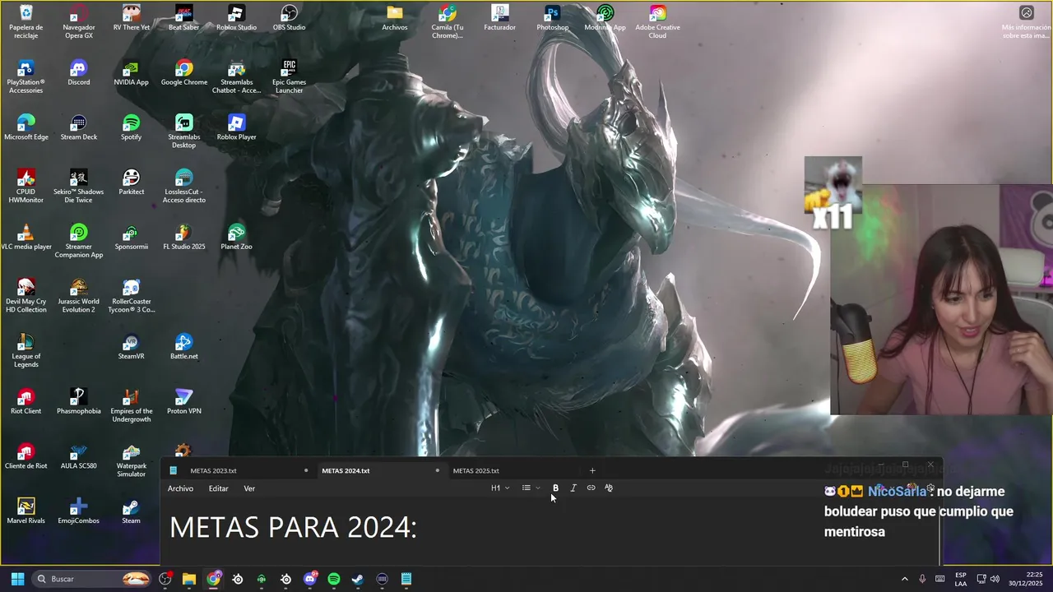This screenshot has width=1053, height=592.
Task: Select the Battle.net desktop icon
Action: coord(183,348)
